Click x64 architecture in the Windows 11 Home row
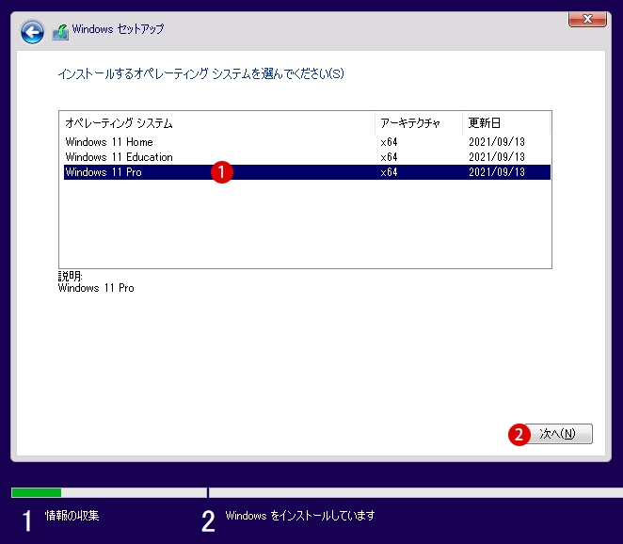This screenshot has width=623, height=544. (389, 142)
